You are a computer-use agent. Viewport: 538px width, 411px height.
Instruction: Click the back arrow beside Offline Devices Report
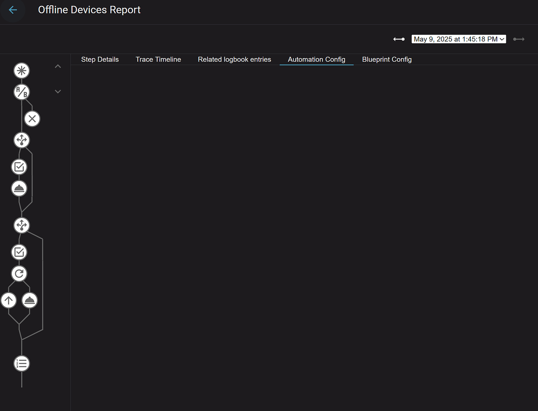12,9
